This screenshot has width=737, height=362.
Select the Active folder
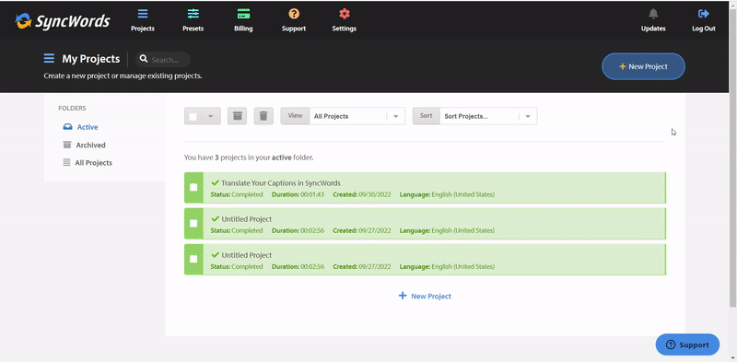(x=88, y=127)
